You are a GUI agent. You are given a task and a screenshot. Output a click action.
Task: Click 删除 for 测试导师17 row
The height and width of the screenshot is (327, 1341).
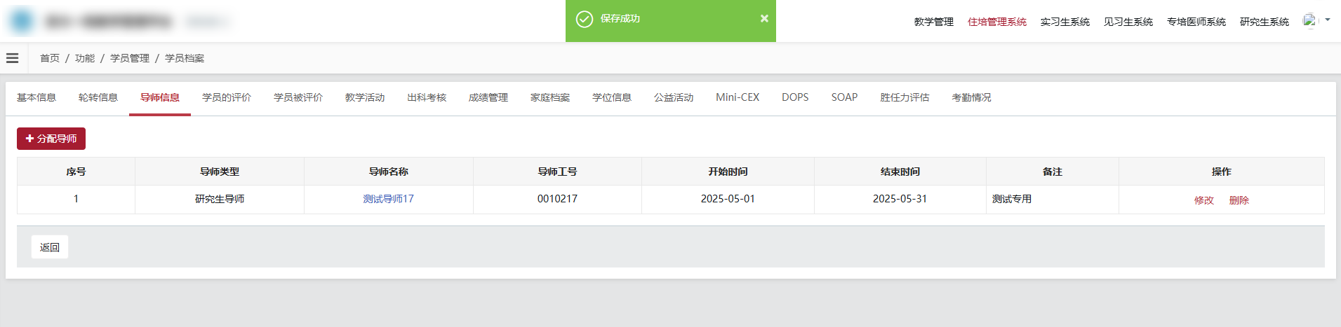[1239, 200]
